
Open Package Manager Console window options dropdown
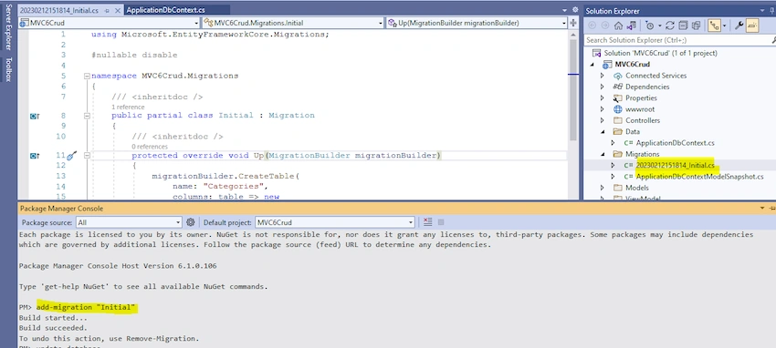763,209
